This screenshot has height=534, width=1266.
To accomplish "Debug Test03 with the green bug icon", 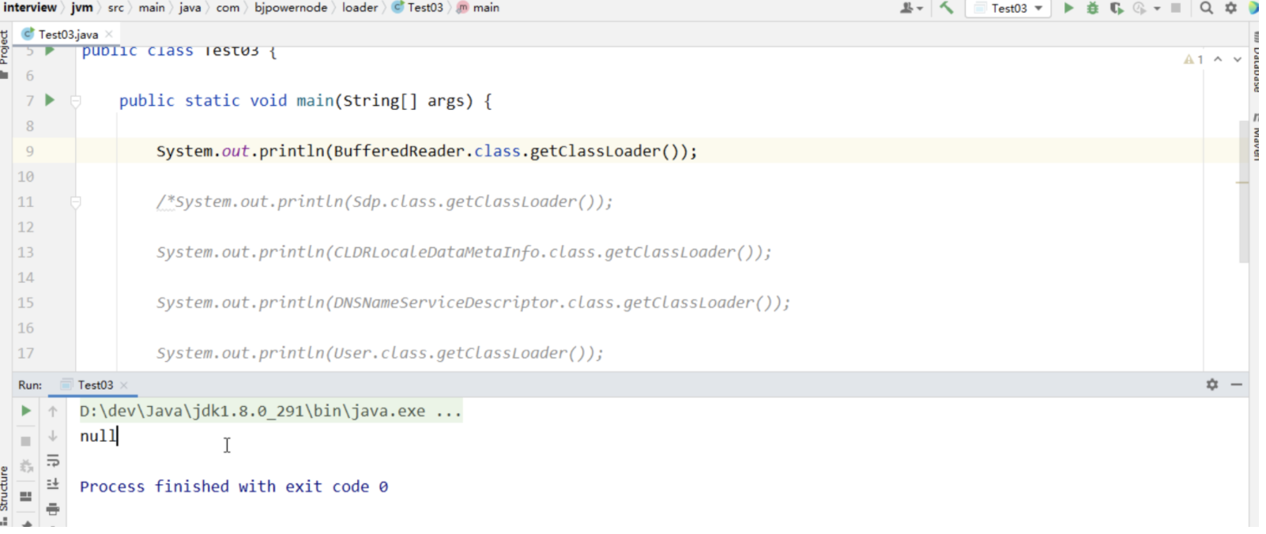I will [1092, 8].
